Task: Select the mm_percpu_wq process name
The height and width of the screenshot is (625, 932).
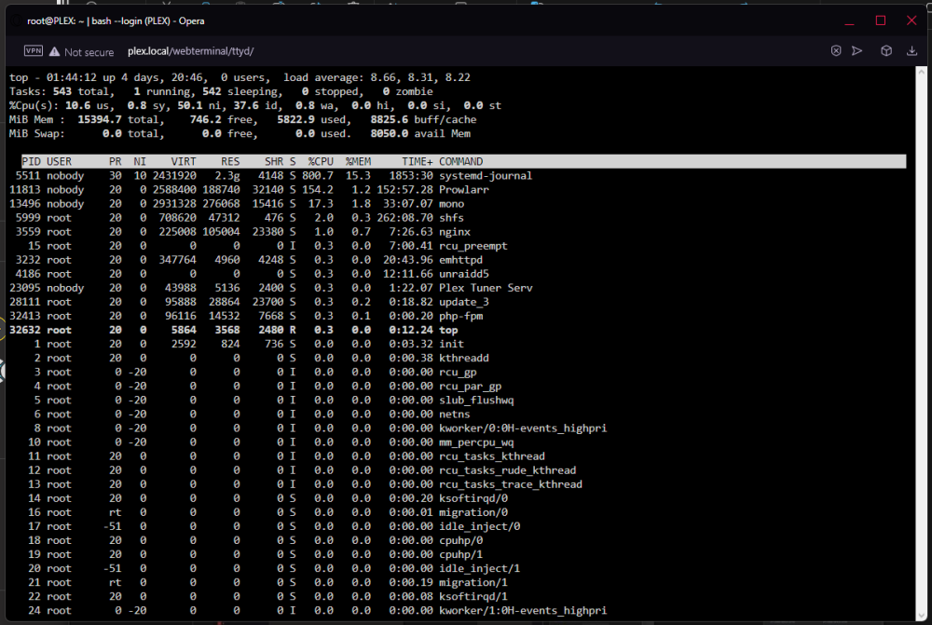Action: [476, 442]
